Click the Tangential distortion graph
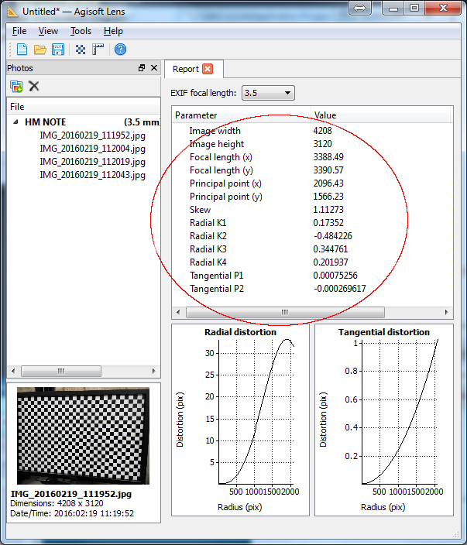This screenshot has height=545, width=467. tap(384, 420)
